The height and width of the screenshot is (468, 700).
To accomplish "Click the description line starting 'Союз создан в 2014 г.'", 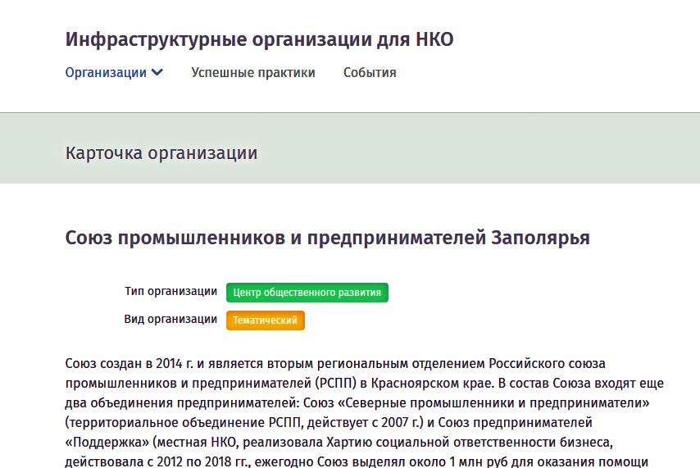I will 335,364.
